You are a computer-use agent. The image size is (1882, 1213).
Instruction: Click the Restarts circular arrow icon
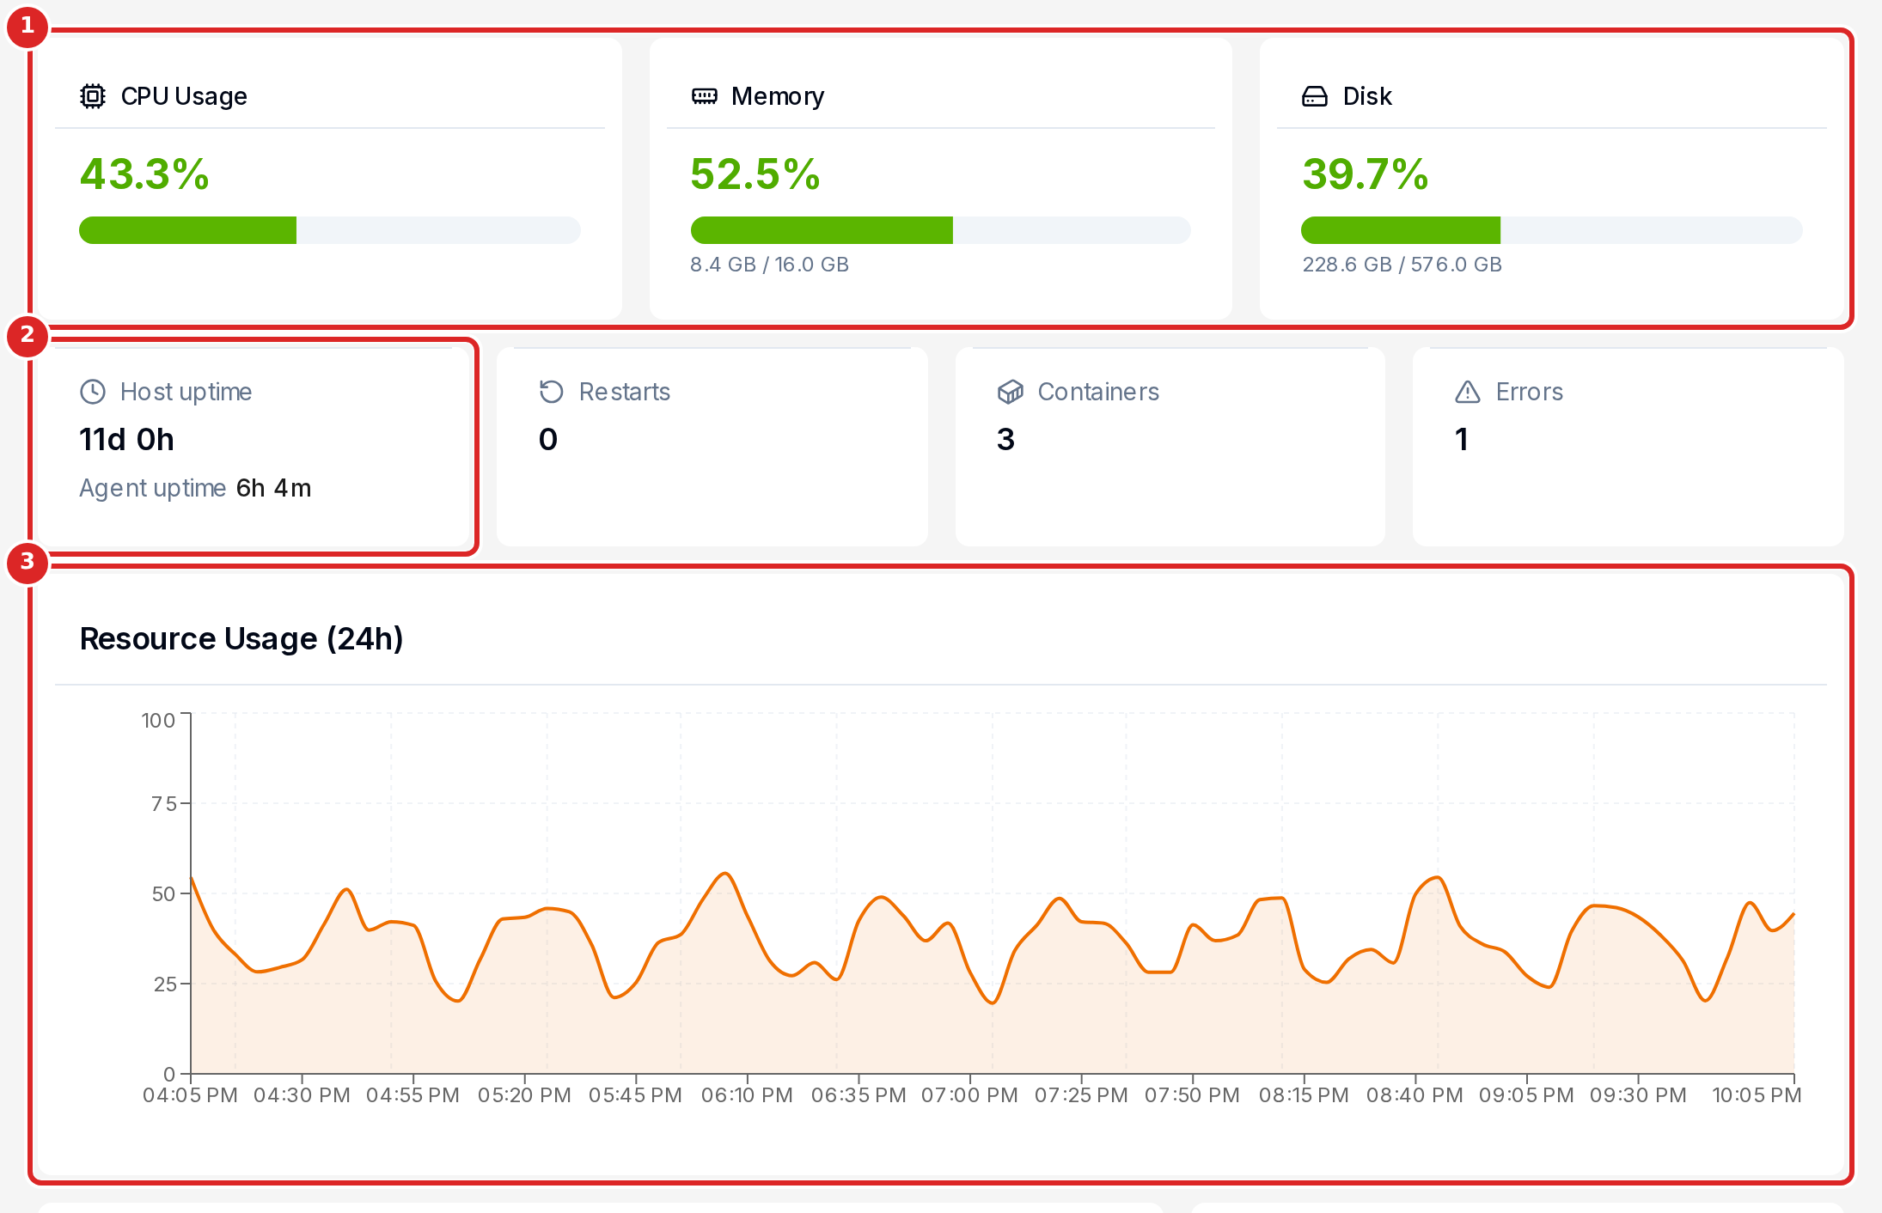click(551, 392)
